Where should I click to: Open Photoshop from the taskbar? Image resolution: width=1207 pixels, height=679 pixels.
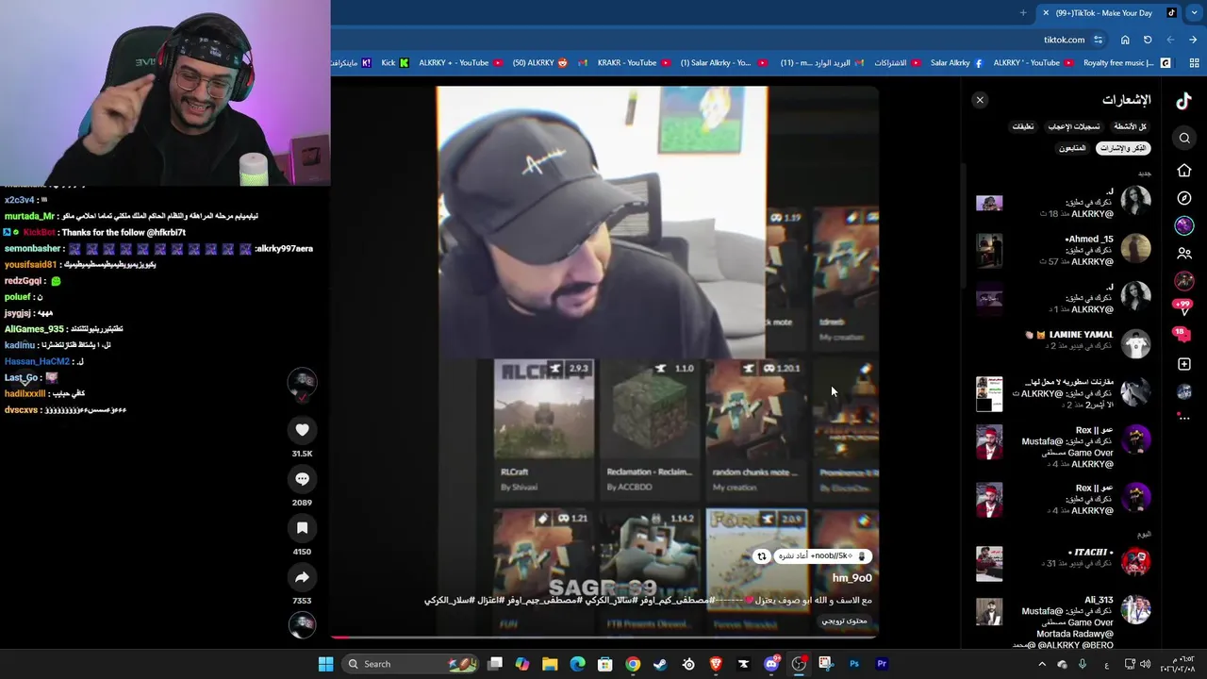point(854,664)
